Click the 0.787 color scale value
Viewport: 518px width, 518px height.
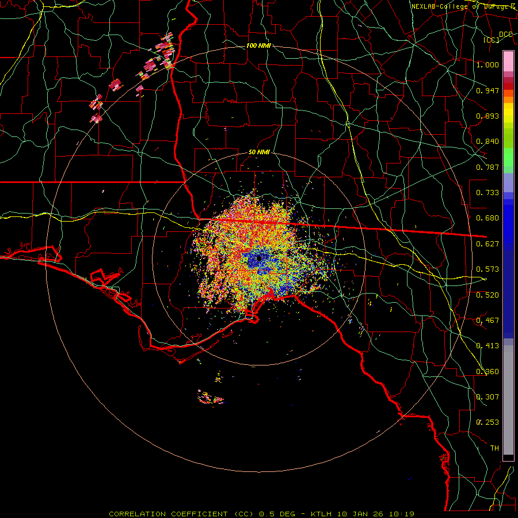pos(487,167)
